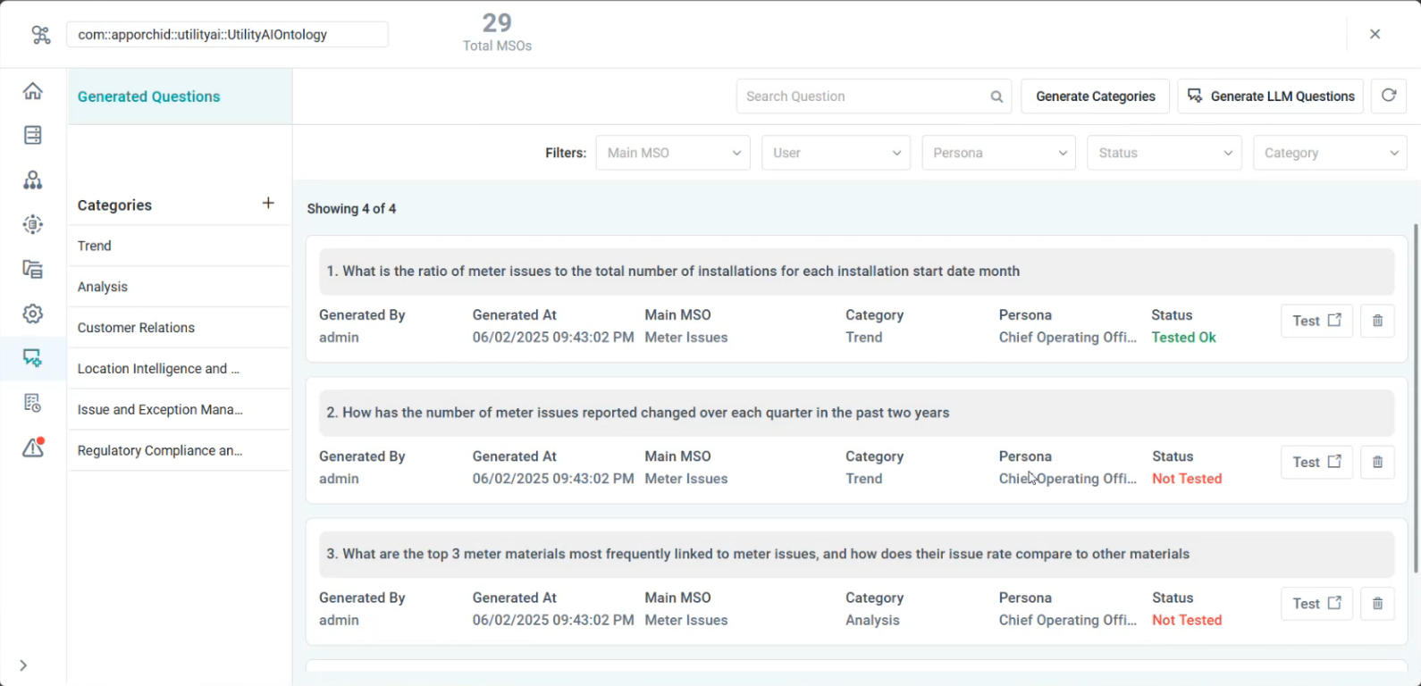Click the refresh icon beside Generate LLM Questions

1388,96
